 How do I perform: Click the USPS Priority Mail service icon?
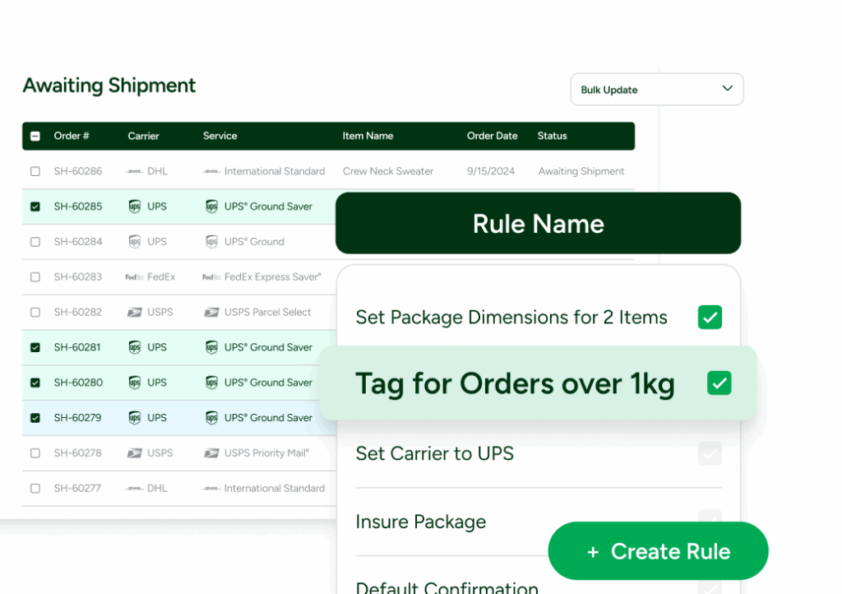pyautogui.click(x=211, y=453)
